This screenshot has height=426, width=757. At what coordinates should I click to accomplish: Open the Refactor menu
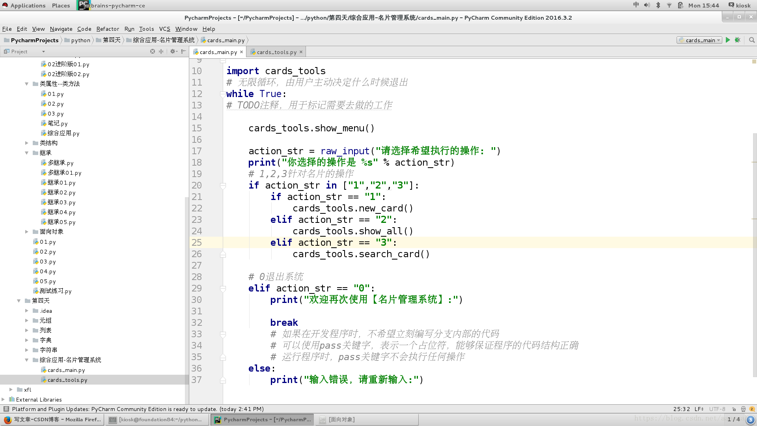(108, 29)
